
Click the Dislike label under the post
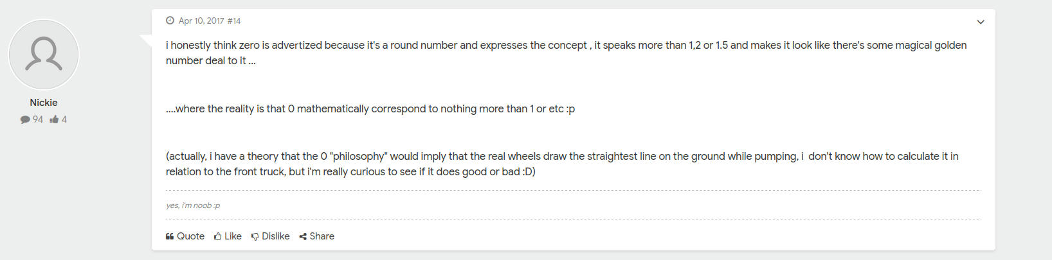(x=275, y=236)
